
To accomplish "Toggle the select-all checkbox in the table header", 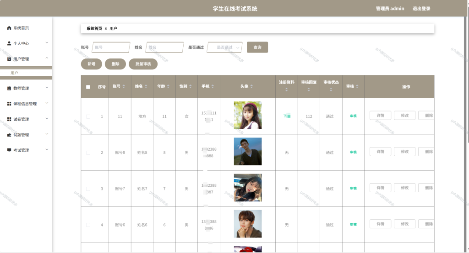I will 88,87.
